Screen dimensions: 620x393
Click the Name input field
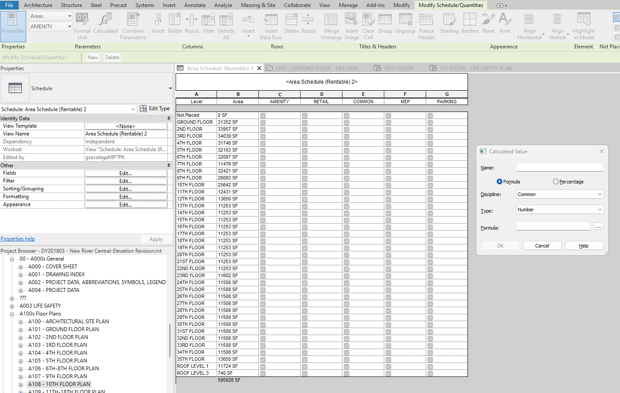[x=559, y=167]
